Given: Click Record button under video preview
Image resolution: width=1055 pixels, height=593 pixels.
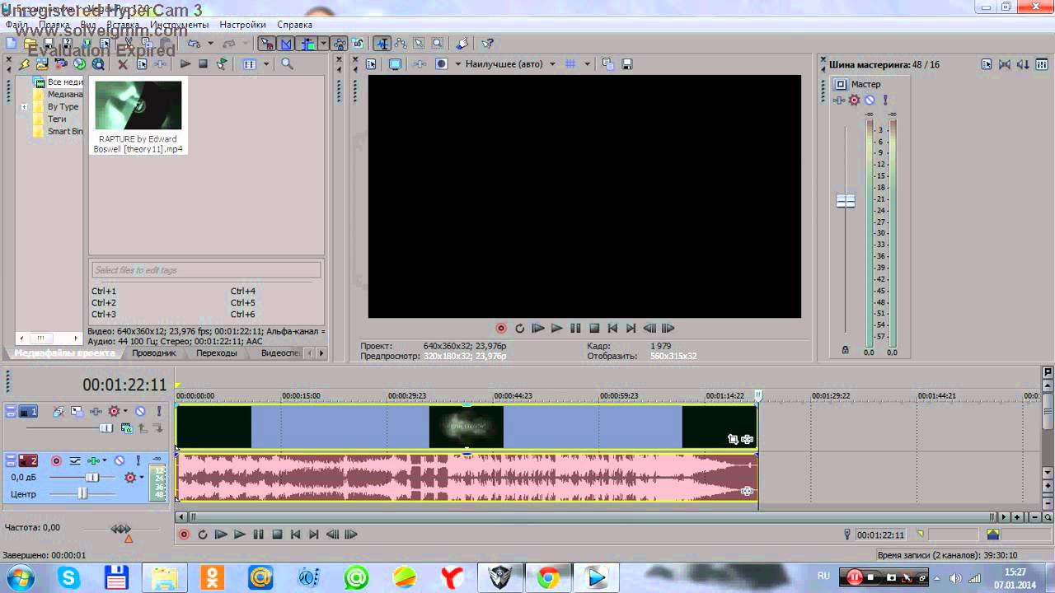Looking at the screenshot, I should point(500,328).
